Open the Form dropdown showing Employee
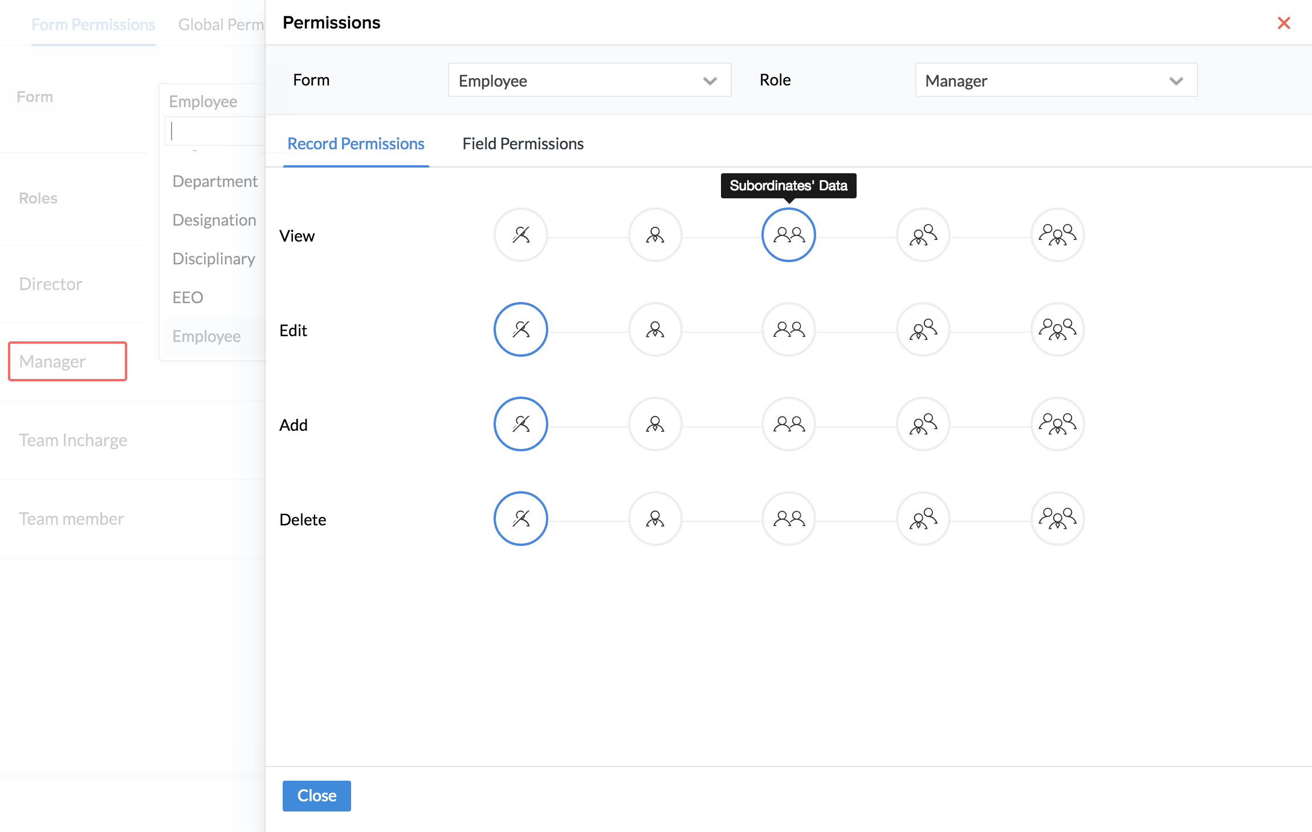 (589, 80)
